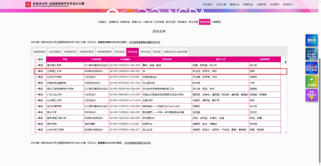The image size is (321, 166).
Task: Select 竞赛特色 in sub-navigation
Action: coord(125,22)
